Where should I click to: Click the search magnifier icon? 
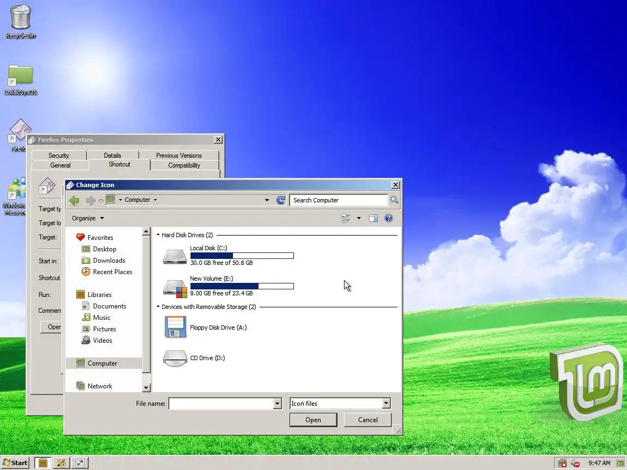pos(394,200)
